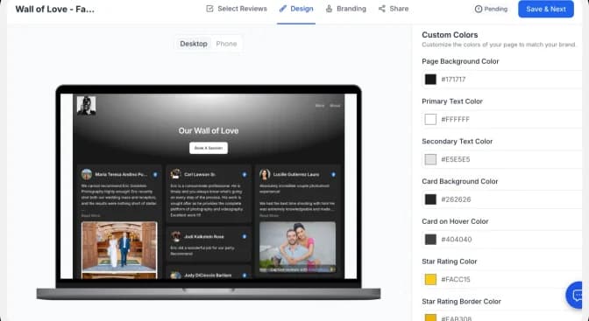Click the verified badge on Jodi Kalkstein's card
This screenshot has width=589, height=321.
coord(245,237)
